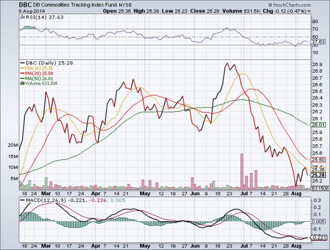The height and width of the screenshot is (250, 330).
Task: Click the 0.3 label on the MACD scale
Action: [317, 200]
